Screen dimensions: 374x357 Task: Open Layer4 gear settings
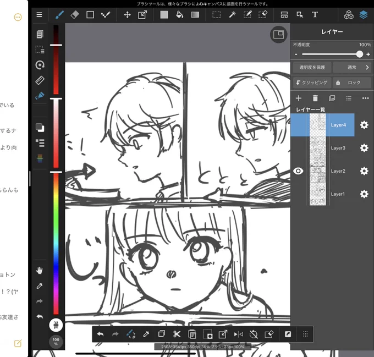pyautogui.click(x=364, y=125)
